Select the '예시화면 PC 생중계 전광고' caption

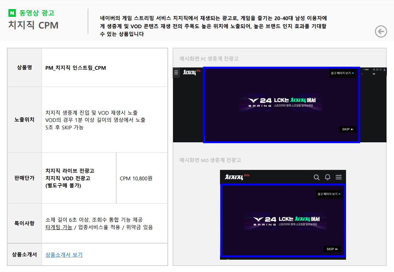pyautogui.click(x=209, y=59)
